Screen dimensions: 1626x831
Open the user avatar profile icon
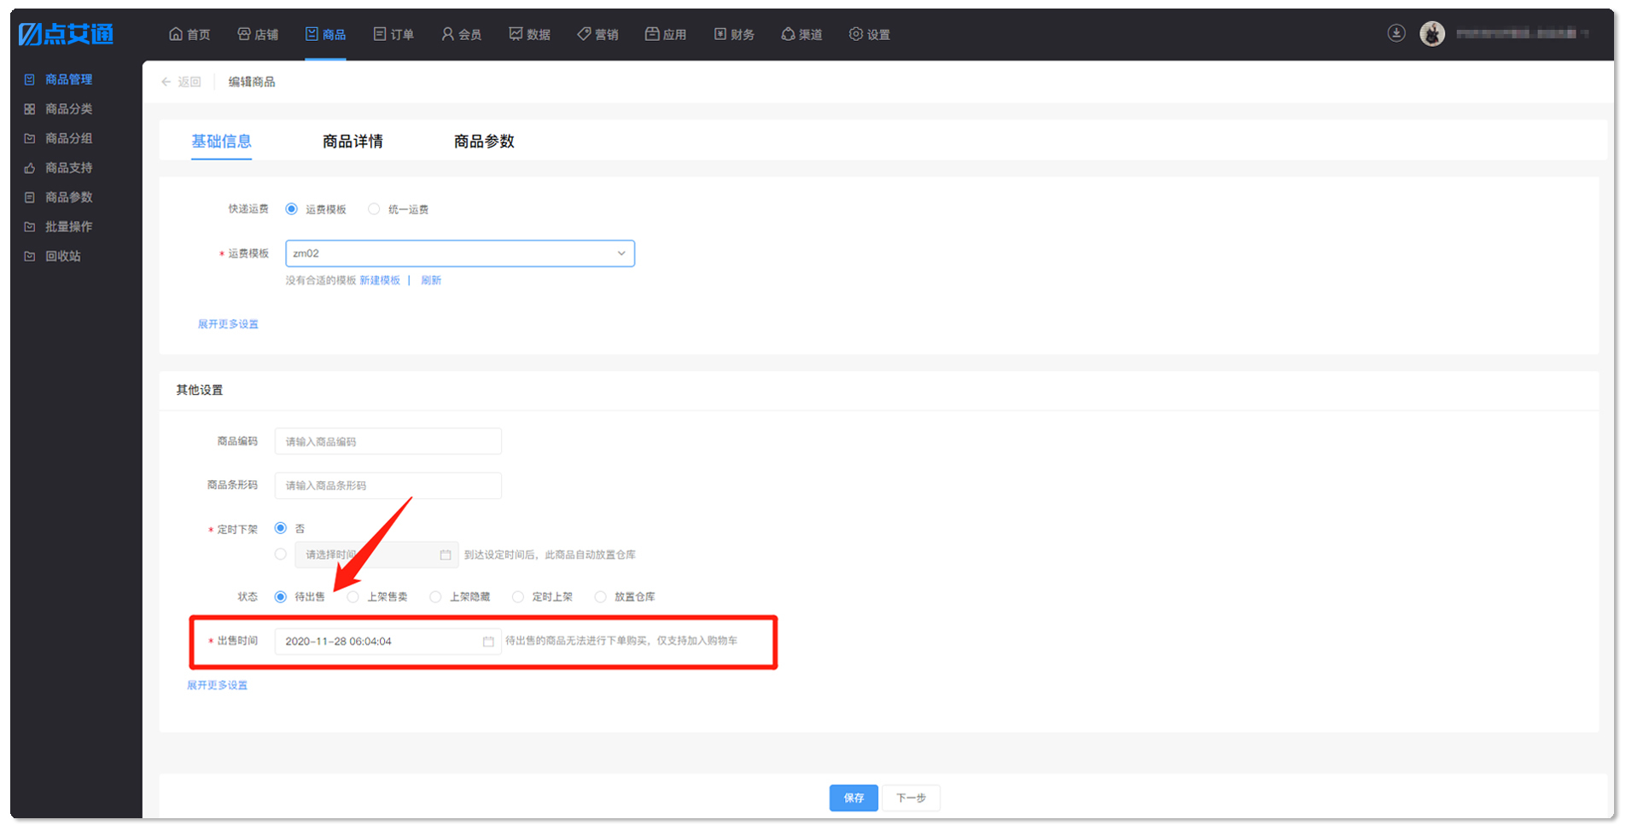[1432, 34]
